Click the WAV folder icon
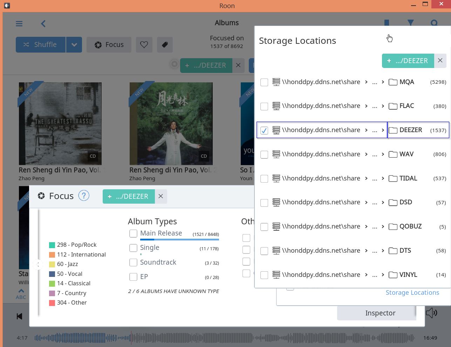Screen dimensions: 451x347 [393, 154]
